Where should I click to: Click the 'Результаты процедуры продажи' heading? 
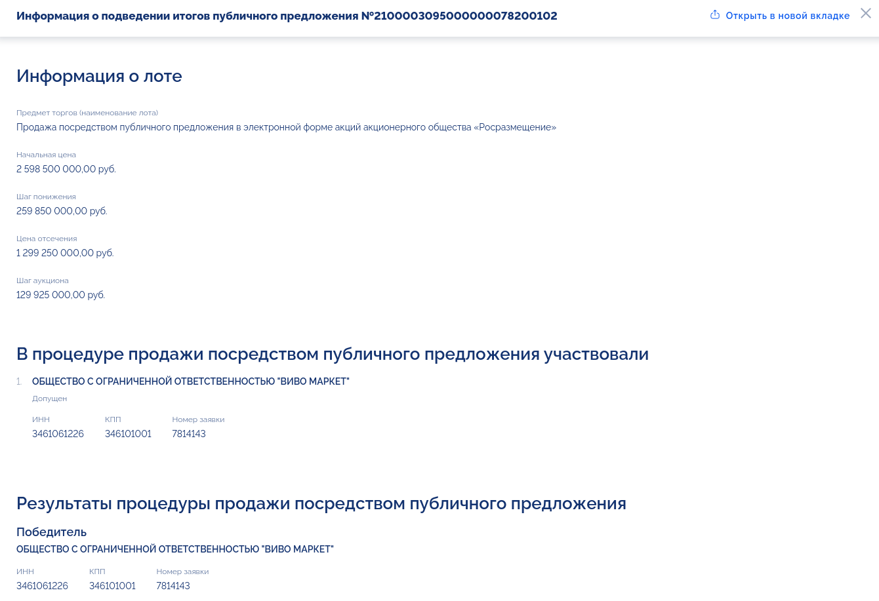coord(321,503)
